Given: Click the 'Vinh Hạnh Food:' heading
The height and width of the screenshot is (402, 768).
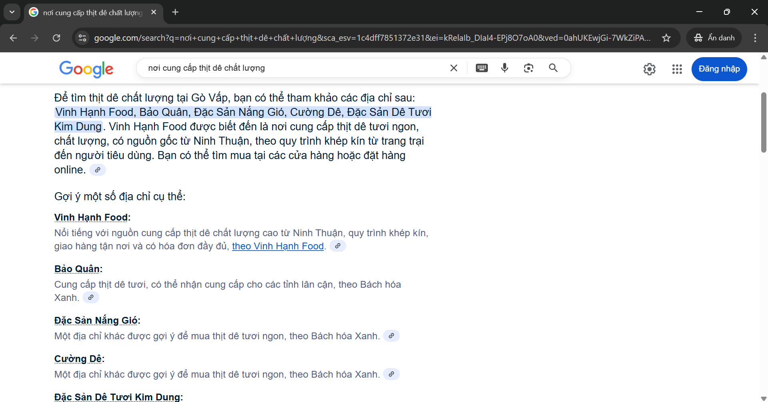Looking at the screenshot, I should (92, 217).
